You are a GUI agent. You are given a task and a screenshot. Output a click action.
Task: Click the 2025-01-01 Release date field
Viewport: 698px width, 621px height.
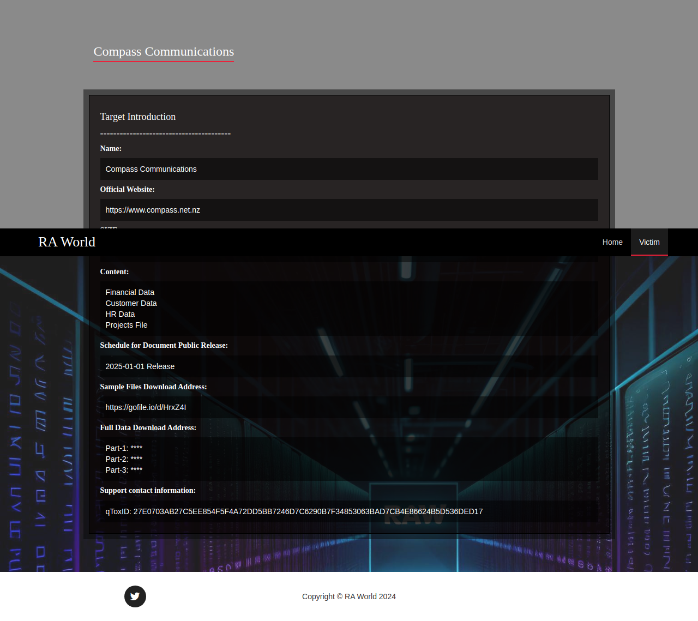click(x=140, y=366)
